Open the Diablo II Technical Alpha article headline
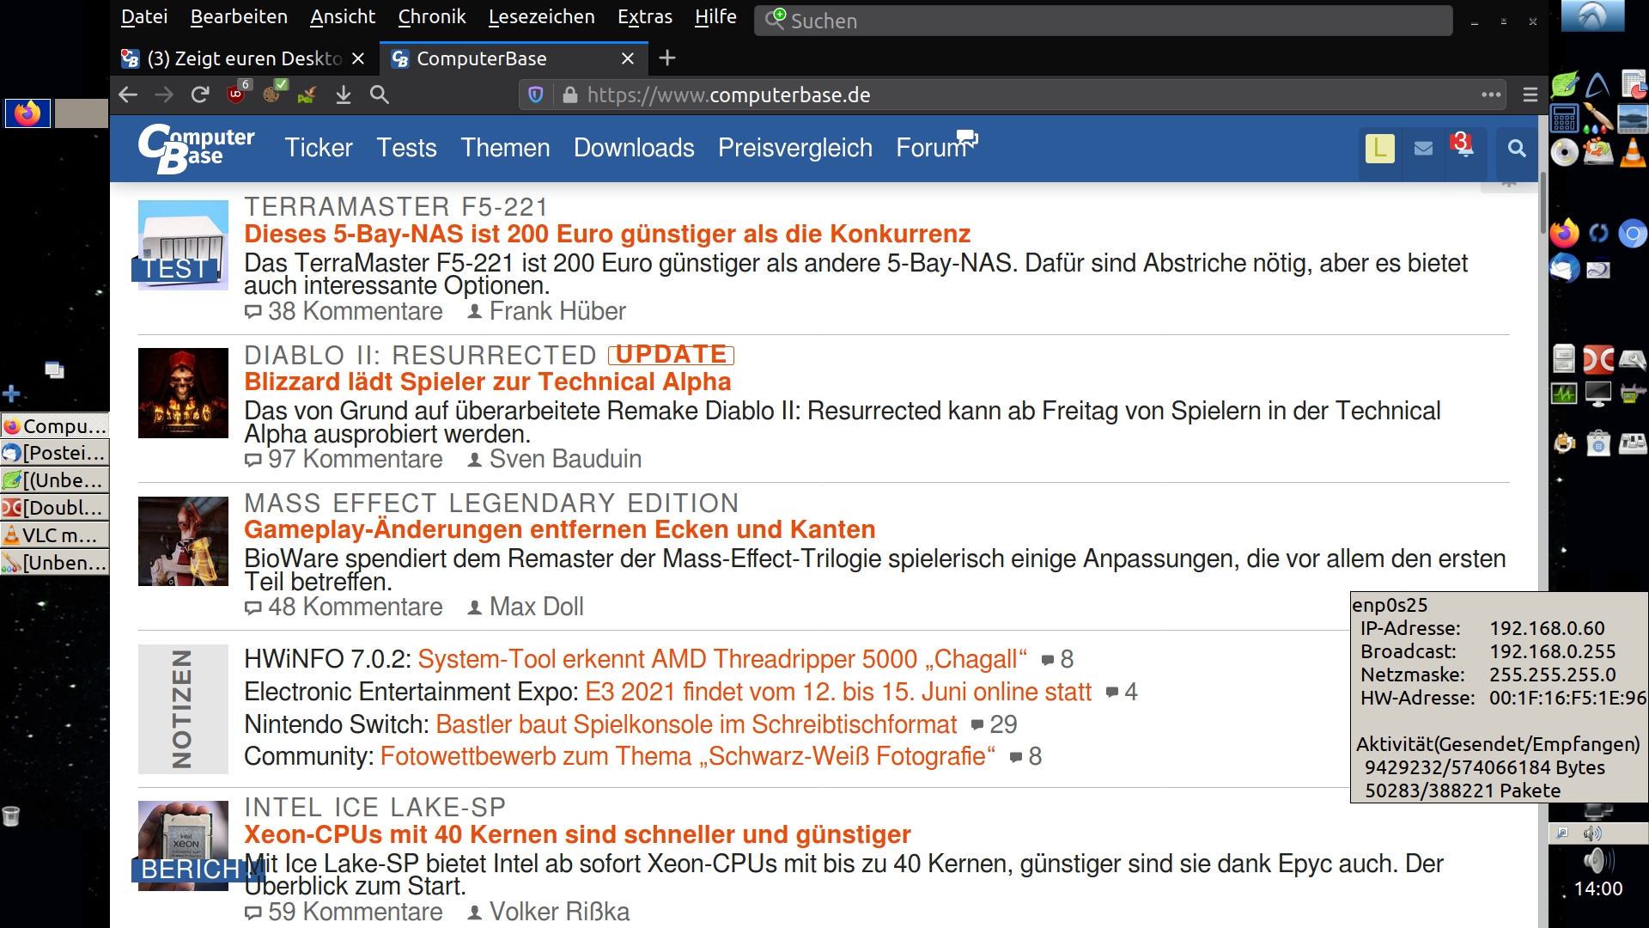The width and height of the screenshot is (1649, 928). click(487, 382)
